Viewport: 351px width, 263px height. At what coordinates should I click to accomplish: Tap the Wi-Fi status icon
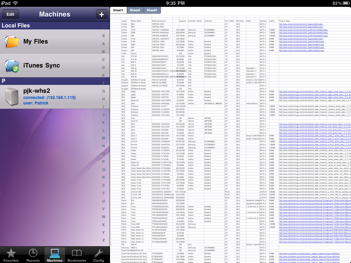click(x=15, y=3)
